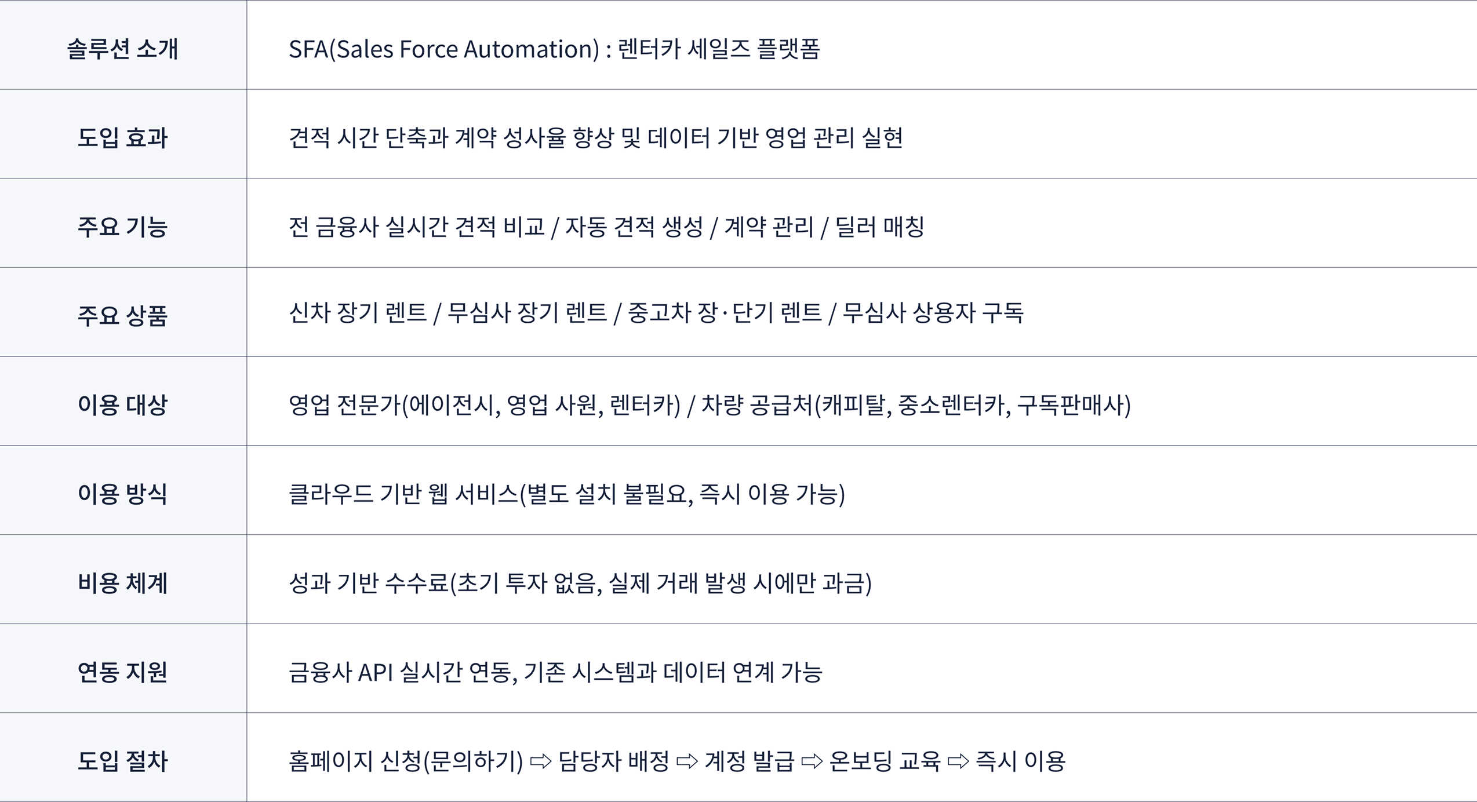Select the 주요 기능 header cell

[122, 227]
